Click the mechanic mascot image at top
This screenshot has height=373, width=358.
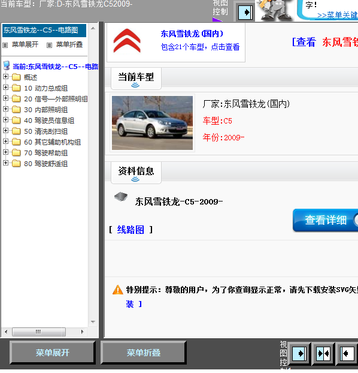point(275,10)
